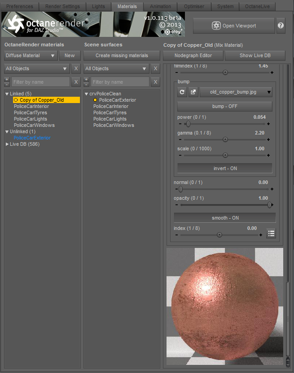
Task: Click scene surfaces Filter by name field
Action: click(x=120, y=82)
